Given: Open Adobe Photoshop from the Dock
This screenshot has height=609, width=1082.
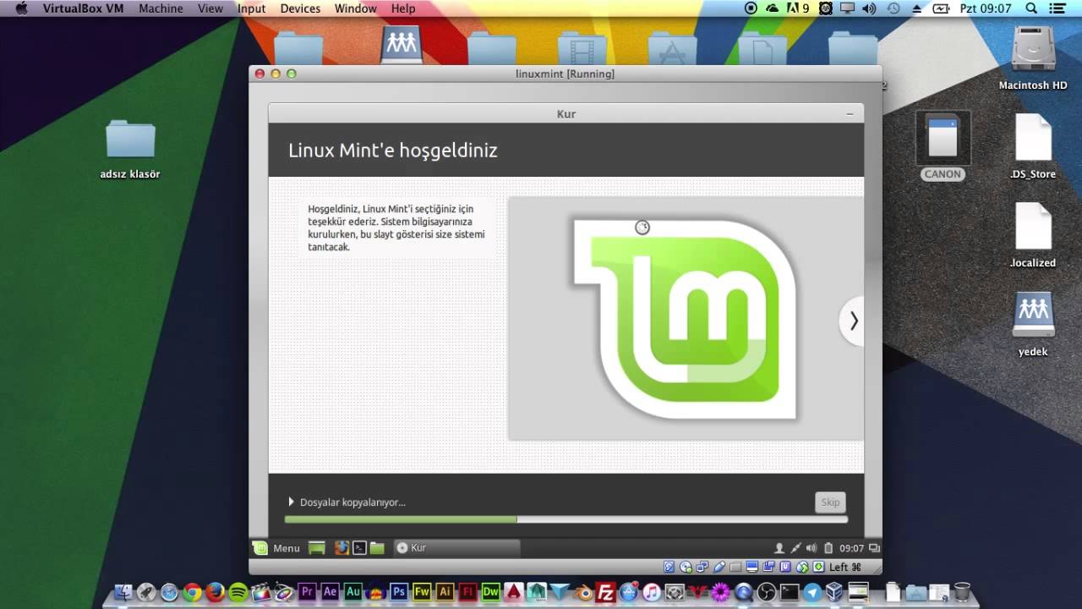Looking at the screenshot, I should coord(399,592).
